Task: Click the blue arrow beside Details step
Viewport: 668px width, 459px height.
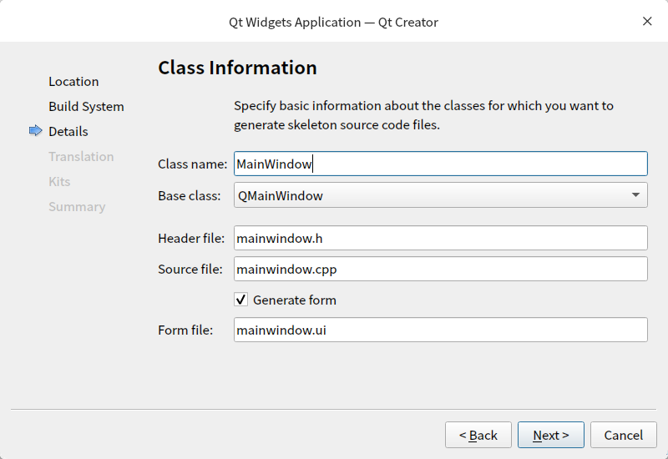Action: coord(35,131)
